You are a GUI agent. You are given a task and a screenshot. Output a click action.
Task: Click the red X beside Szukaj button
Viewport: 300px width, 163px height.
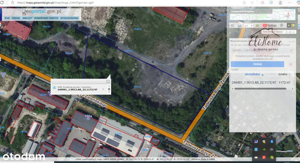tap(291, 64)
